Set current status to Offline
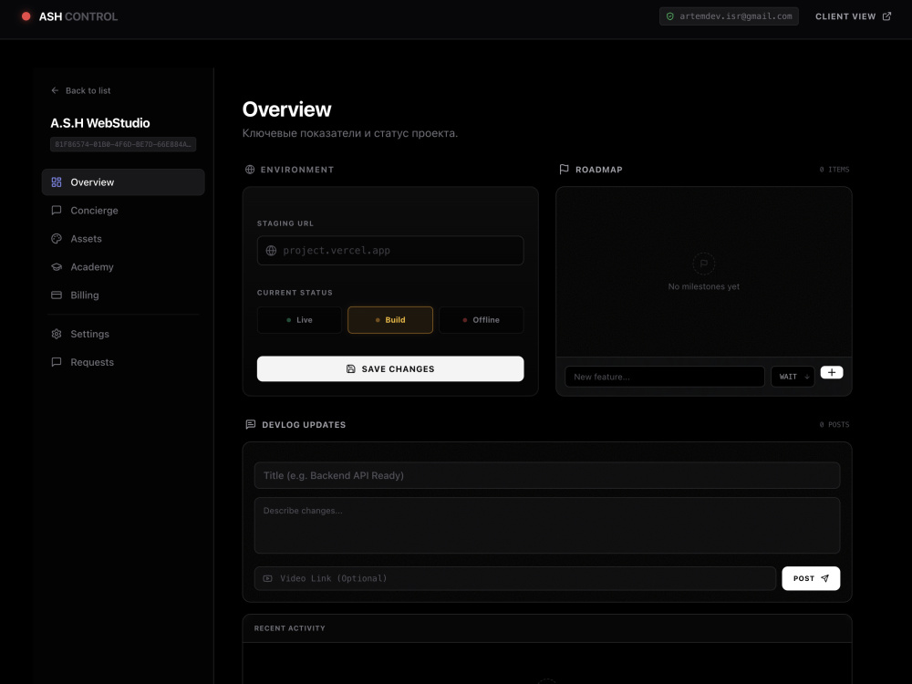The width and height of the screenshot is (912, 684). tap(481, 320)
